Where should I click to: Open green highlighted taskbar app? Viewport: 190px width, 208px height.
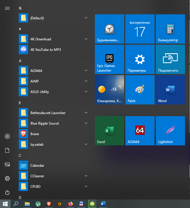tap(92, 204)
